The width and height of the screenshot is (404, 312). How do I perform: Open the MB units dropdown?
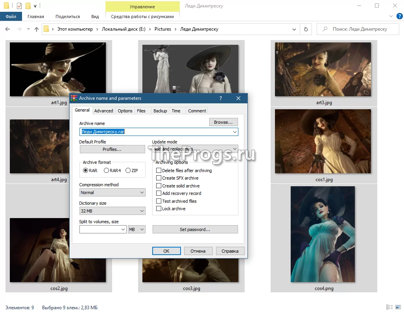coord(137,229)
